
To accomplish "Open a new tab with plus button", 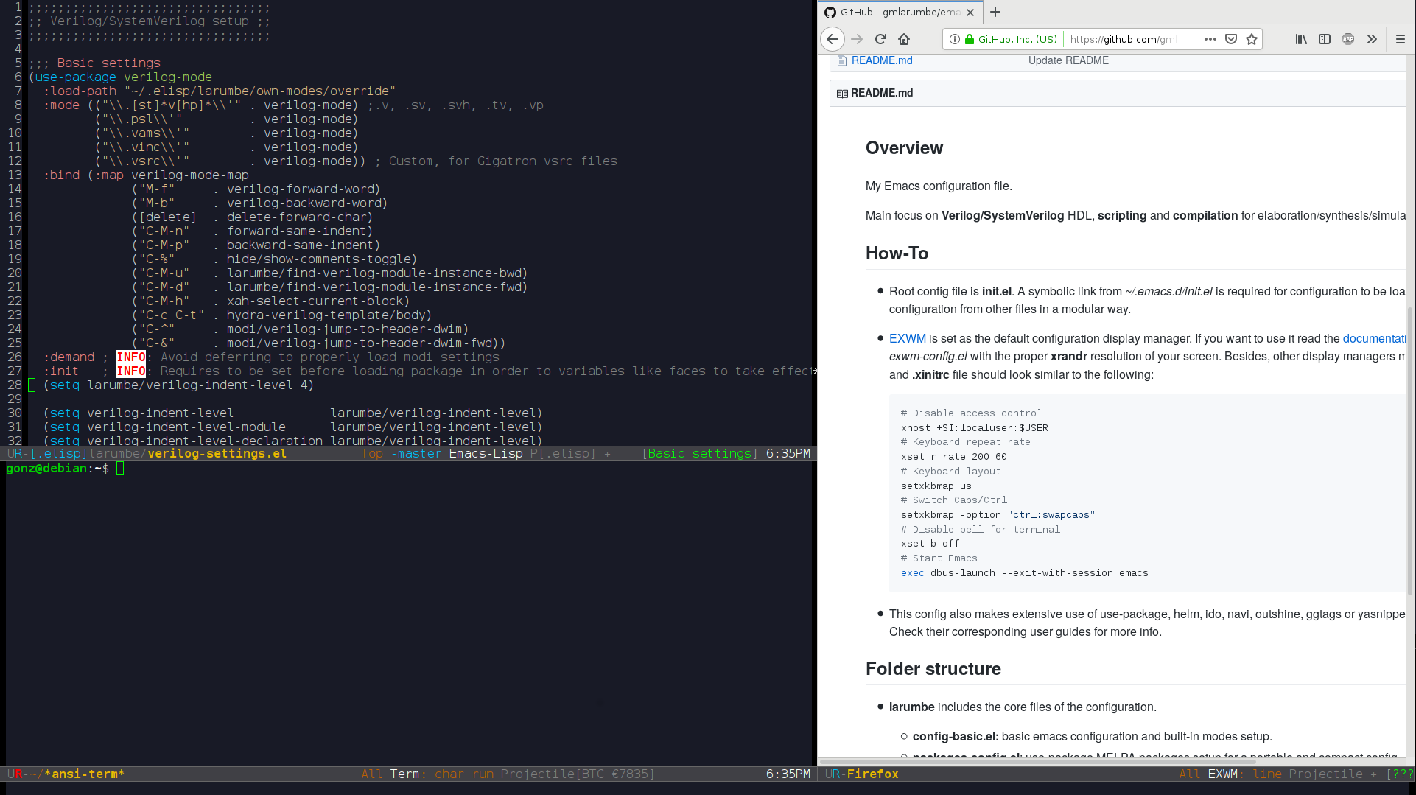I will (x=995, y=12).
